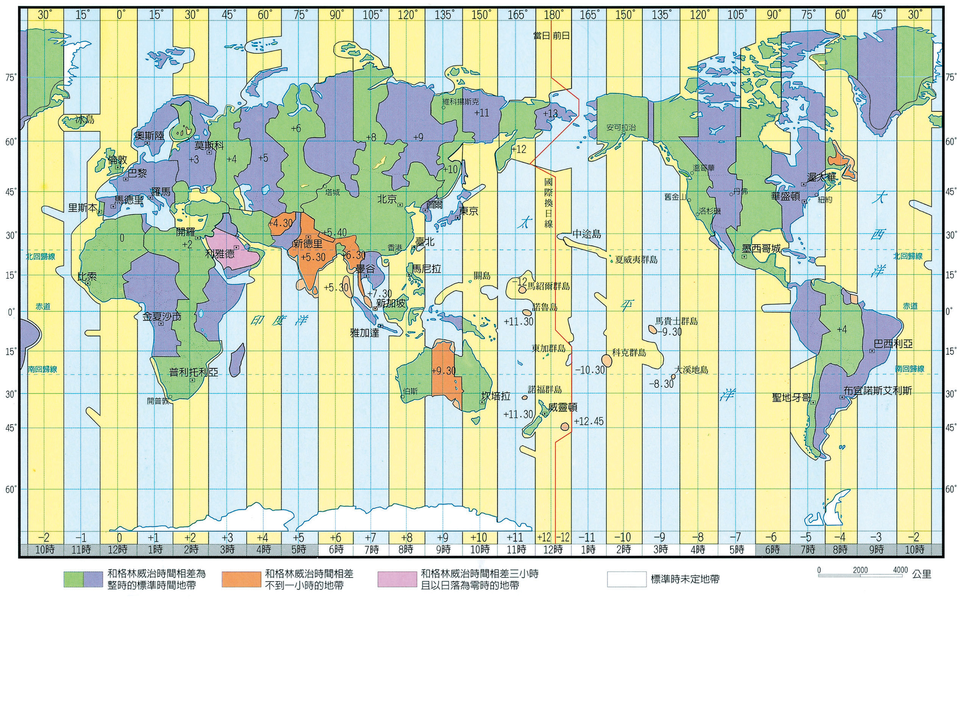Select the city label 渥太華
961x715 pixels.
(822, 177)
